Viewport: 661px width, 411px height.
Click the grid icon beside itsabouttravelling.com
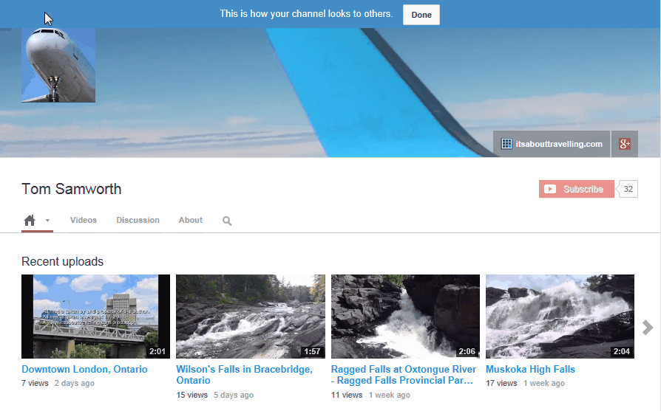[x=506, y=144]
